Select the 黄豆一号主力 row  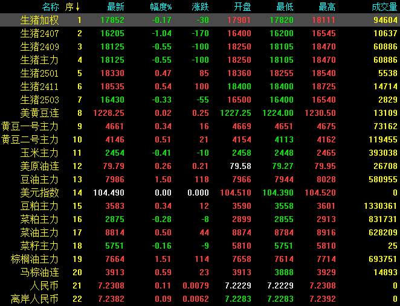click(x=200, y=126)
